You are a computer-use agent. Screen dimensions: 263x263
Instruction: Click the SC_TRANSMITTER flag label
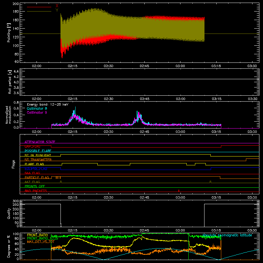tap(38, 160)
